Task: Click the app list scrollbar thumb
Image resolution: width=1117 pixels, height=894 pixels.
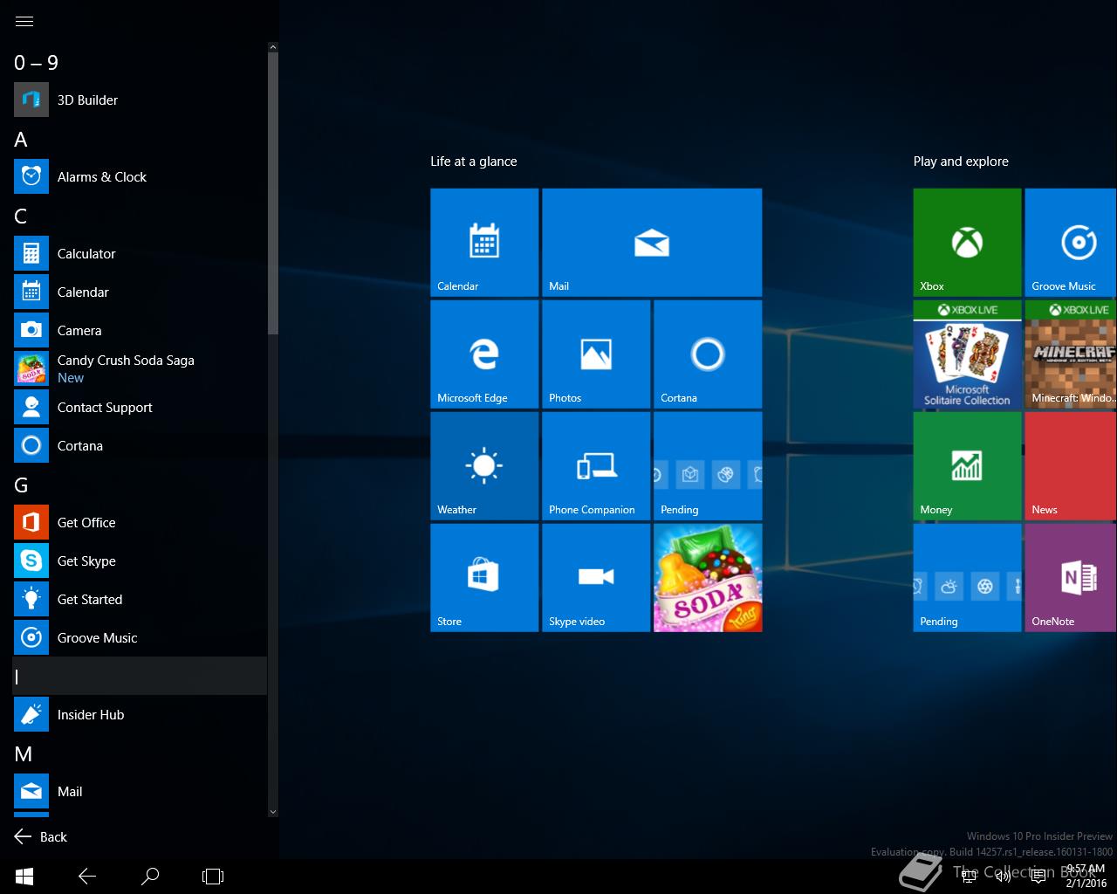Action: click(272, 193)
